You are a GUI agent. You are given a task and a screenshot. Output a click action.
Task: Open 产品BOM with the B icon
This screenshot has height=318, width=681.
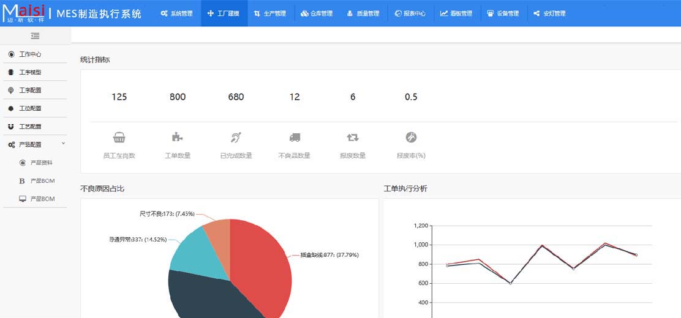[x=42, y=181]
